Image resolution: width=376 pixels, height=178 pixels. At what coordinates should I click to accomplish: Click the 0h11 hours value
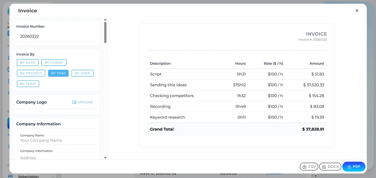click(241, 117)
